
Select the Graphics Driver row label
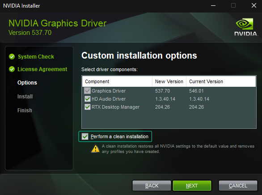pos(109,91)
